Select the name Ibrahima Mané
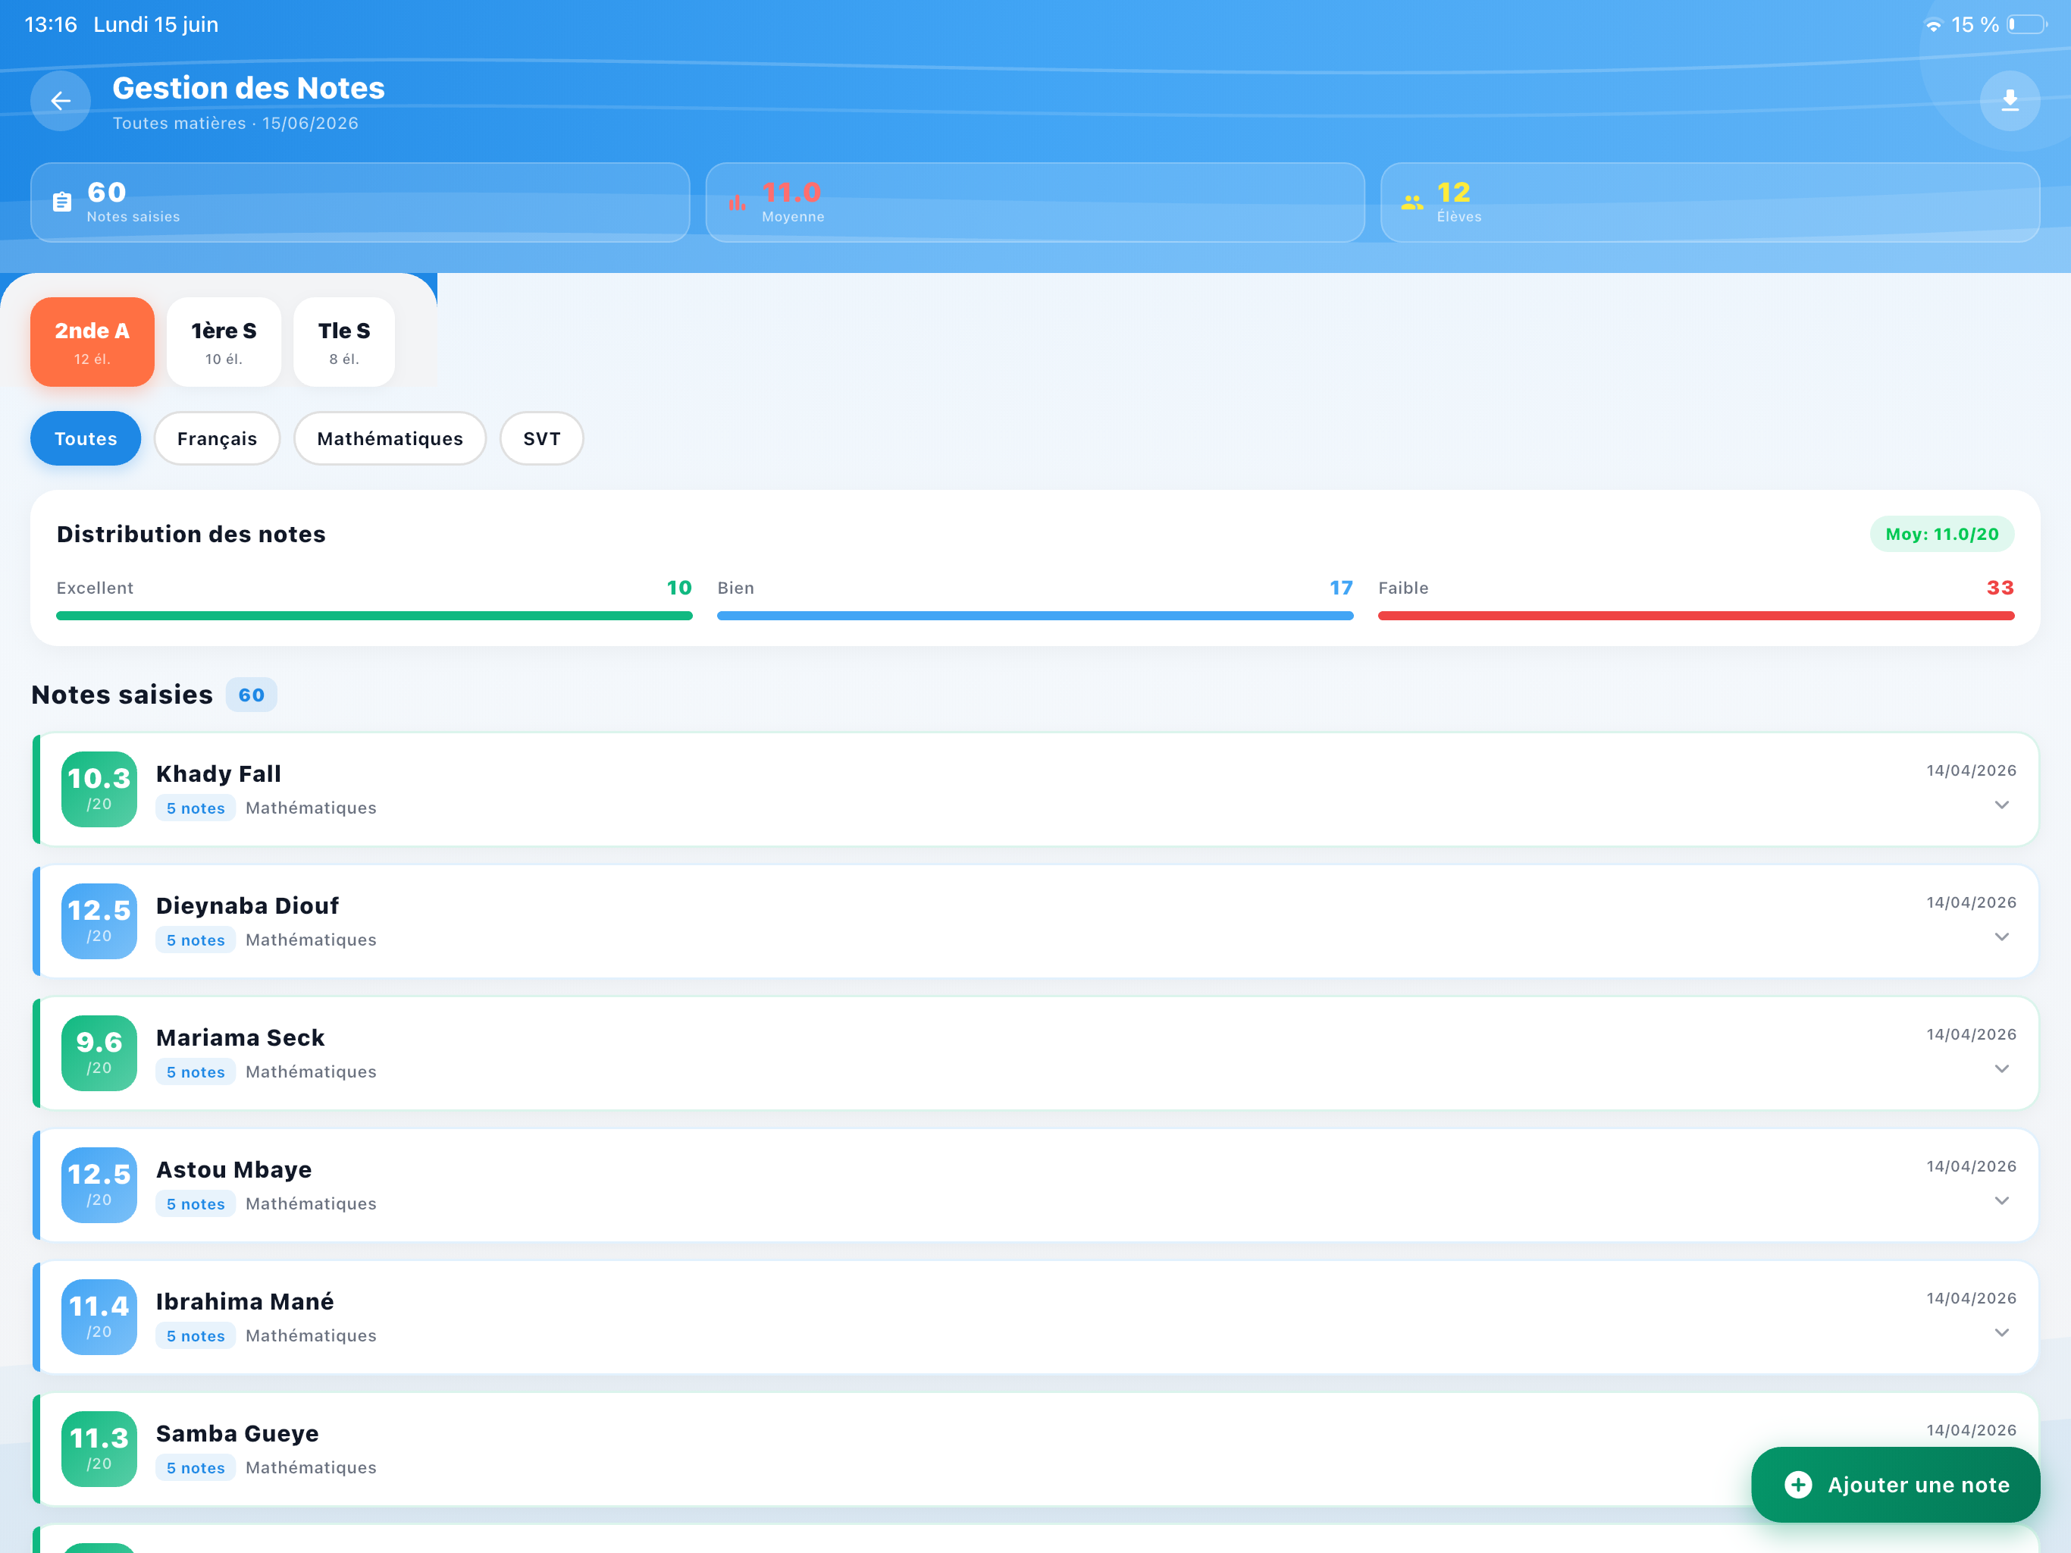Viewport: 2071px width, 1553px height. [244, 1303]
